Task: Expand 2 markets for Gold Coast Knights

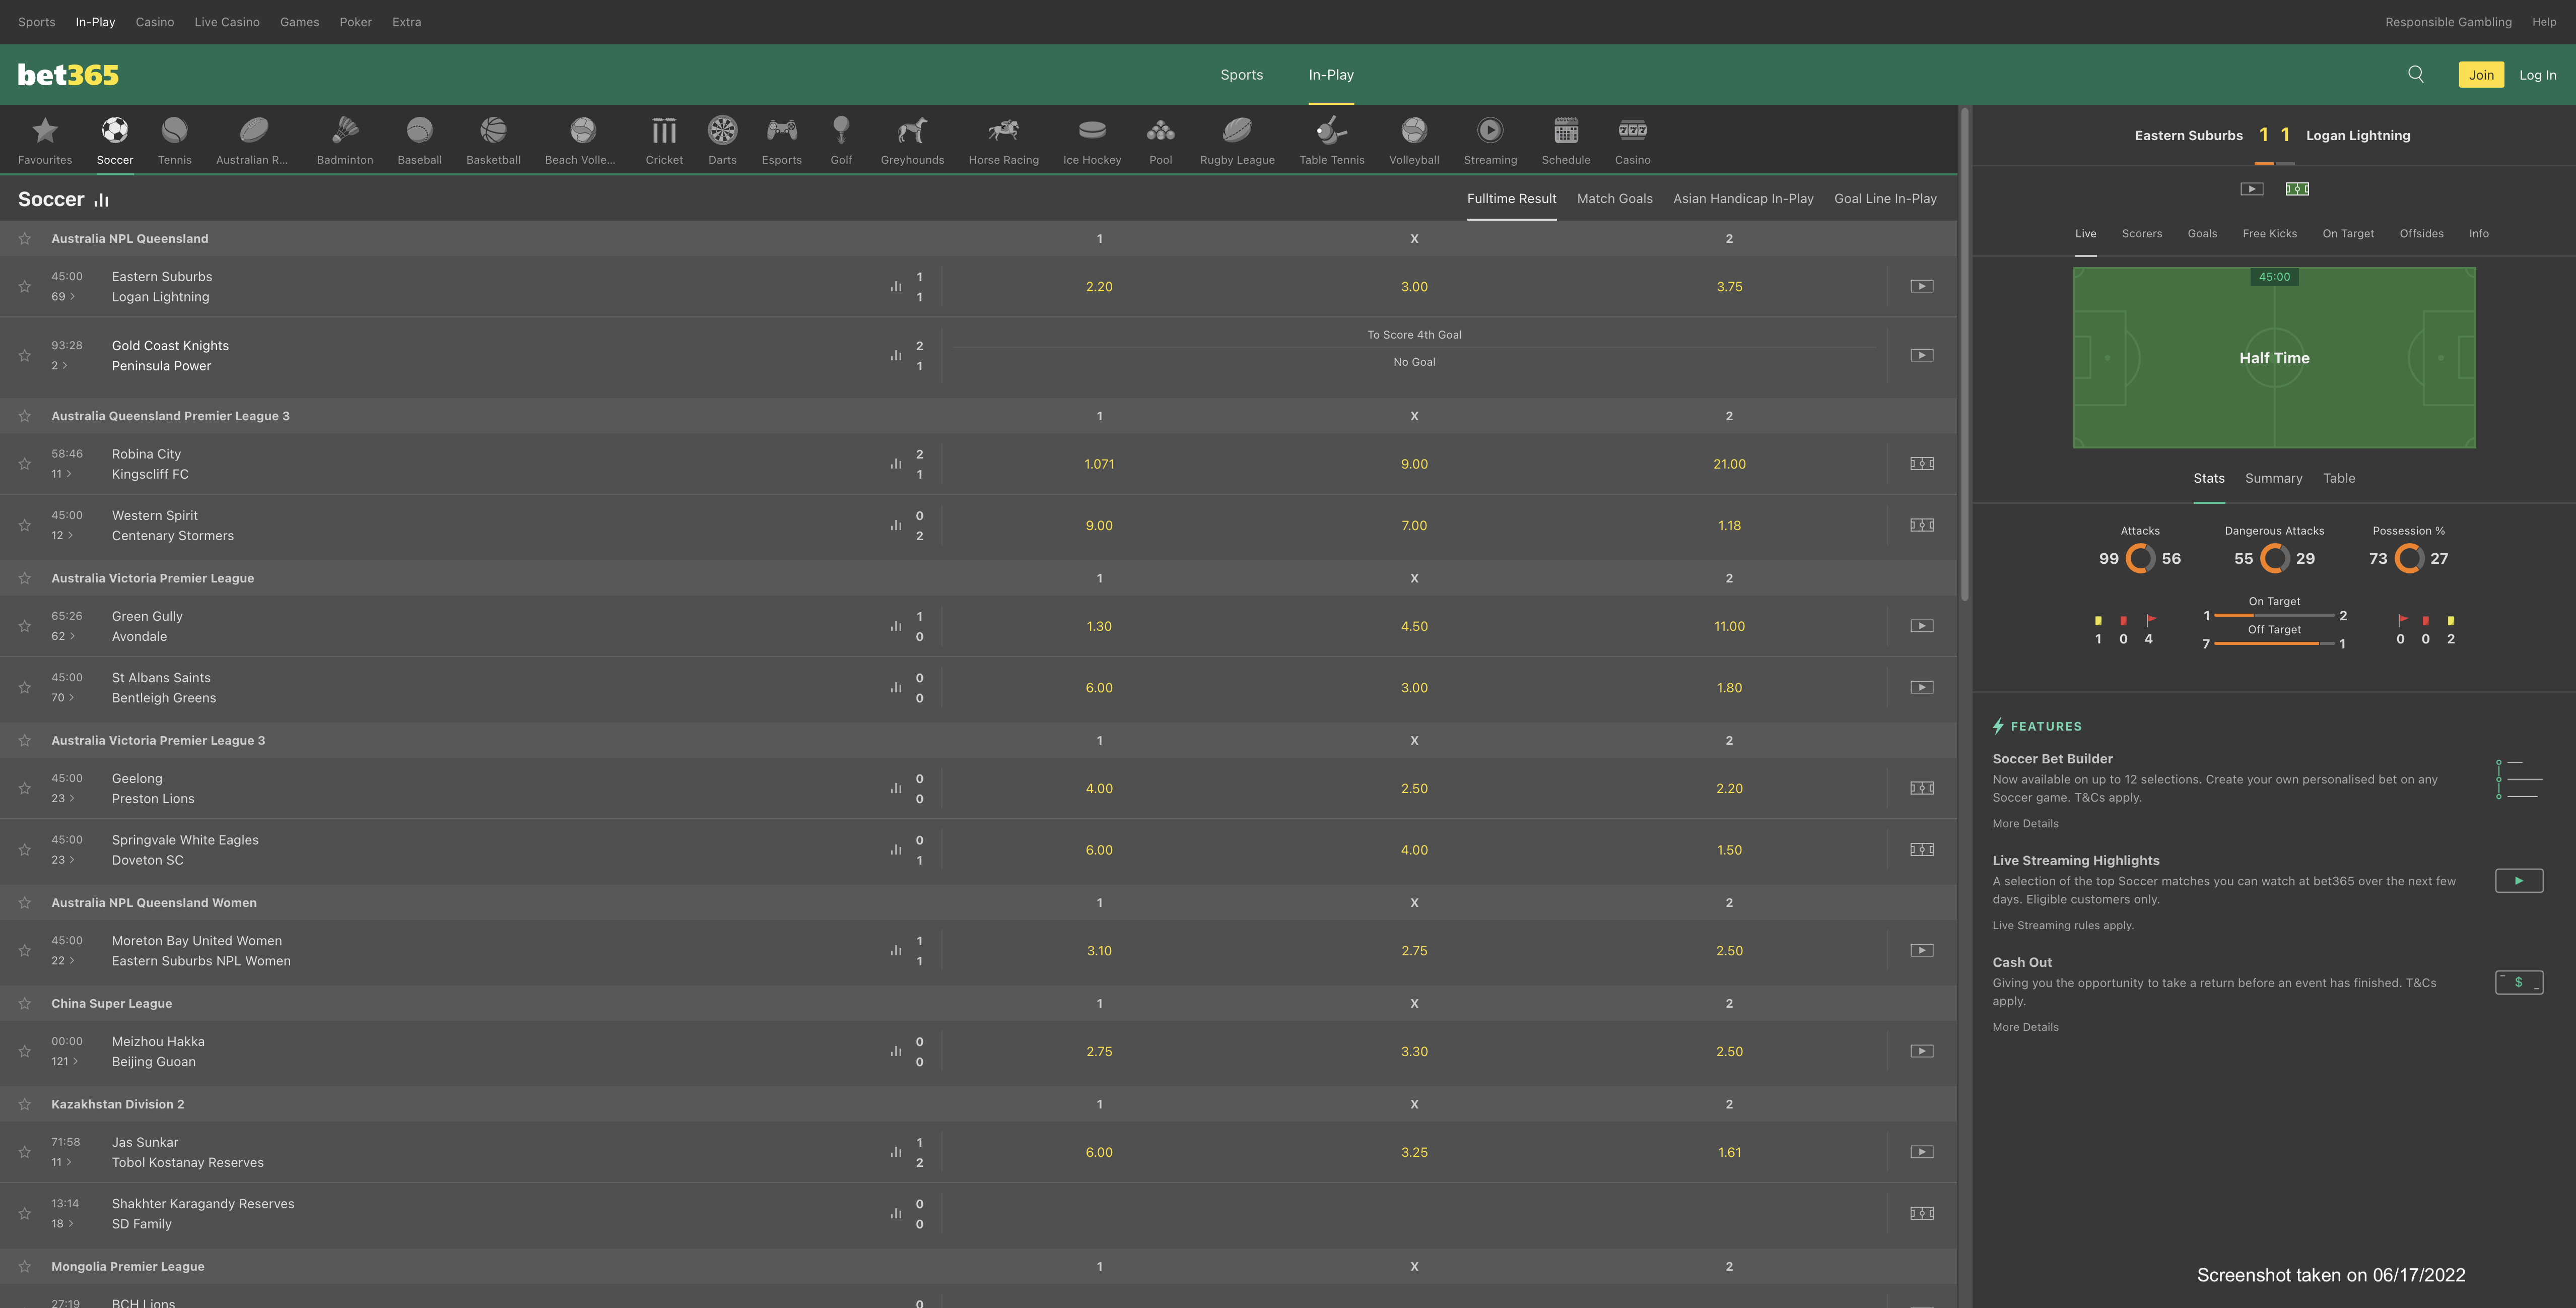Action: coord(60,366)
